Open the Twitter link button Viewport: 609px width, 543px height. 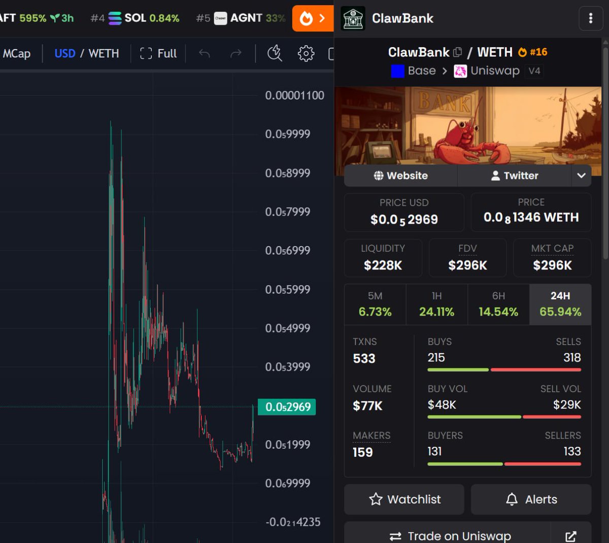click(516, 176)
